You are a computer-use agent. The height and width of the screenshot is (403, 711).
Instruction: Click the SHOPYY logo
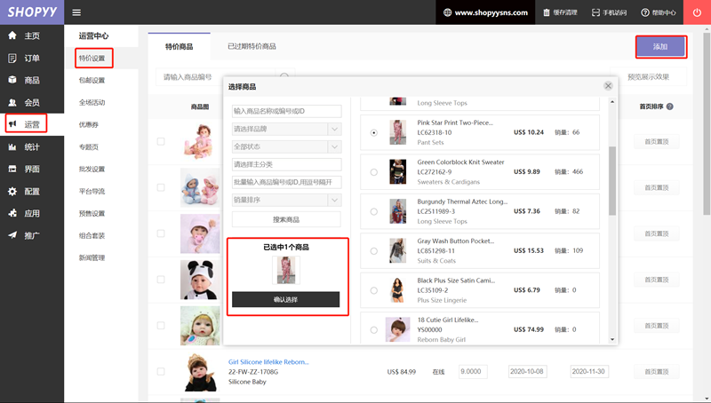[x=32, y=12]
